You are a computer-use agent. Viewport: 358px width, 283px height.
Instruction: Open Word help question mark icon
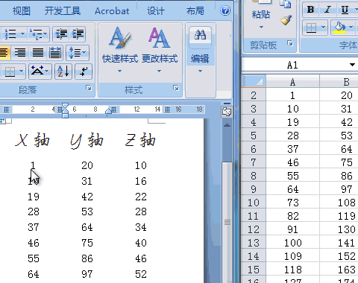[225, 10]
